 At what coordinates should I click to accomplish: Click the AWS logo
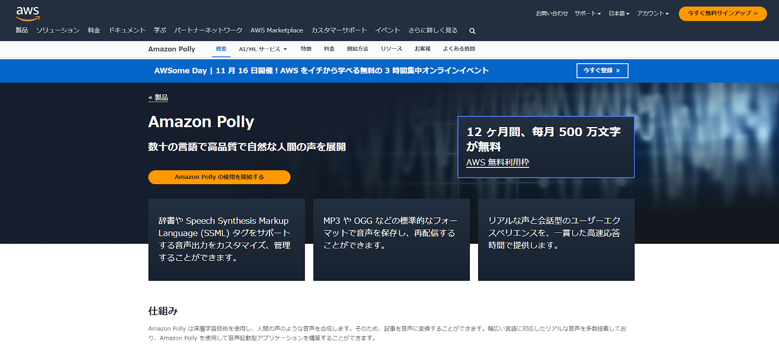click(x=28, y=14)
